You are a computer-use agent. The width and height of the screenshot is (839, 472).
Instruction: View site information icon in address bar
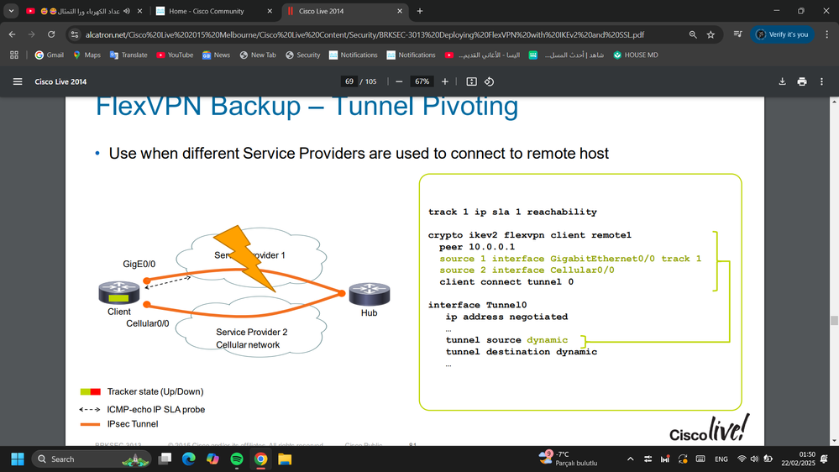[x=75, y=34]
